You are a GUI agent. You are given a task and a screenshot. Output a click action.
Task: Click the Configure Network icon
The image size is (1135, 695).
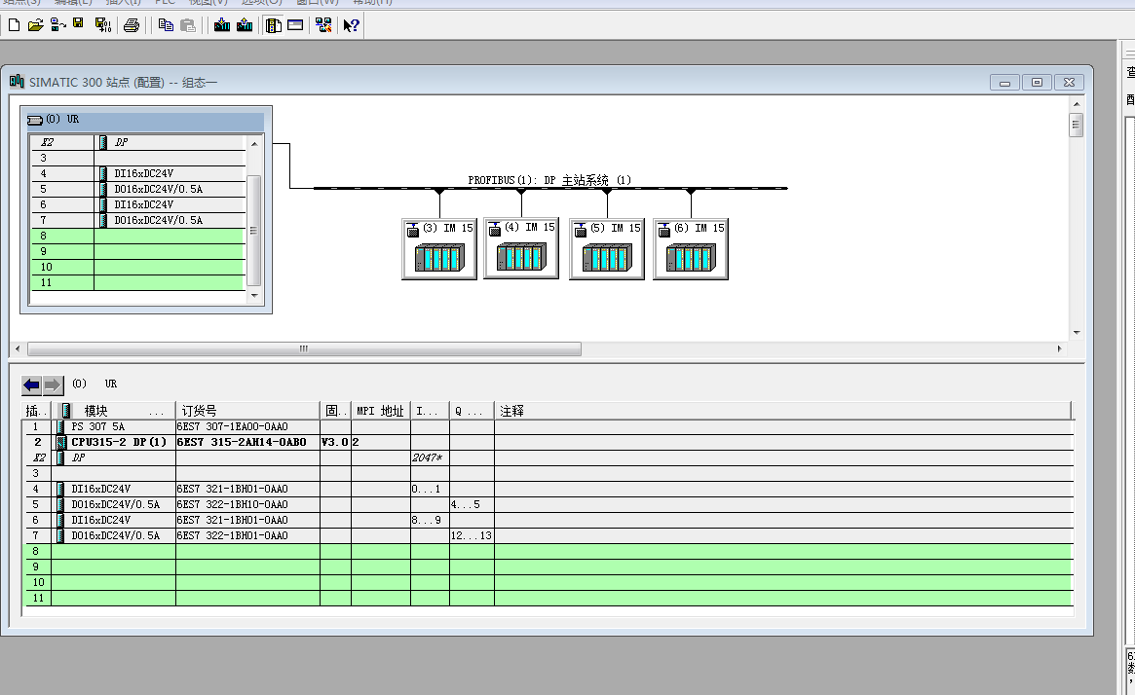tap(322, 25)
